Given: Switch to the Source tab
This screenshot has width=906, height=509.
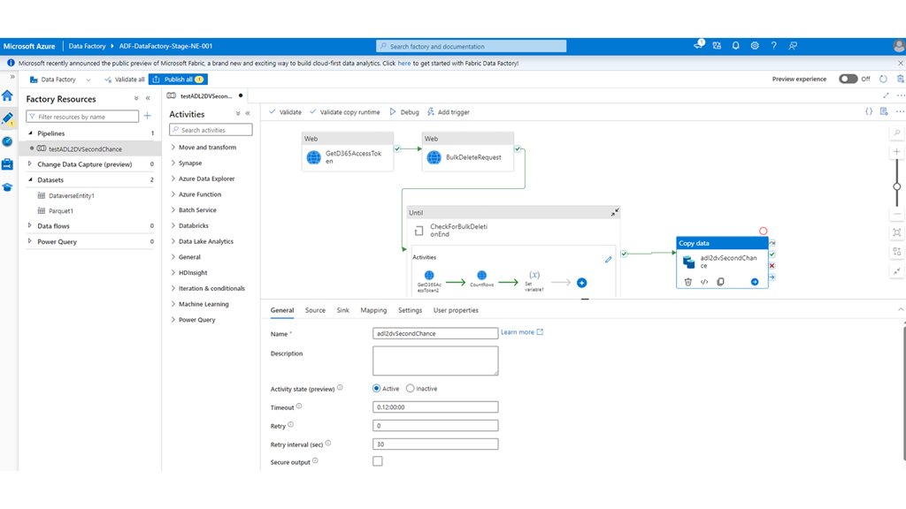Looking at the screenshot, I should 315,310.
